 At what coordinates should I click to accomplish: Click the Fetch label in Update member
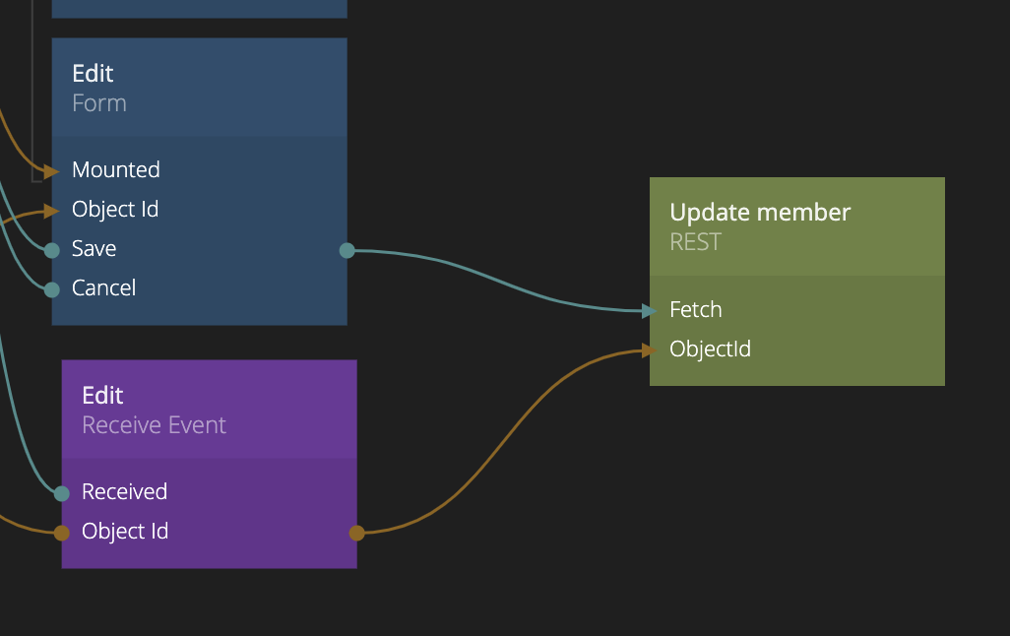pos(696,310)
